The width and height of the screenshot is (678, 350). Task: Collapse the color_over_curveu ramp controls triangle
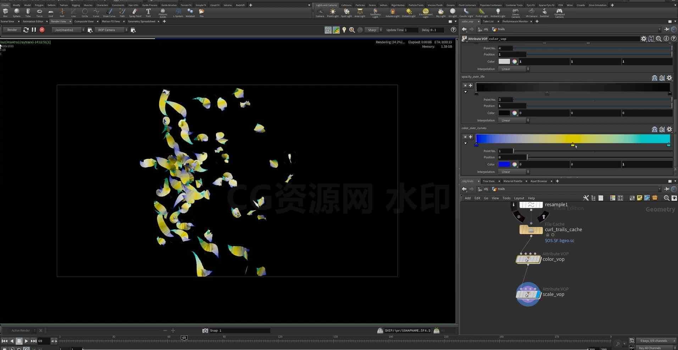[x=466, y=143]
